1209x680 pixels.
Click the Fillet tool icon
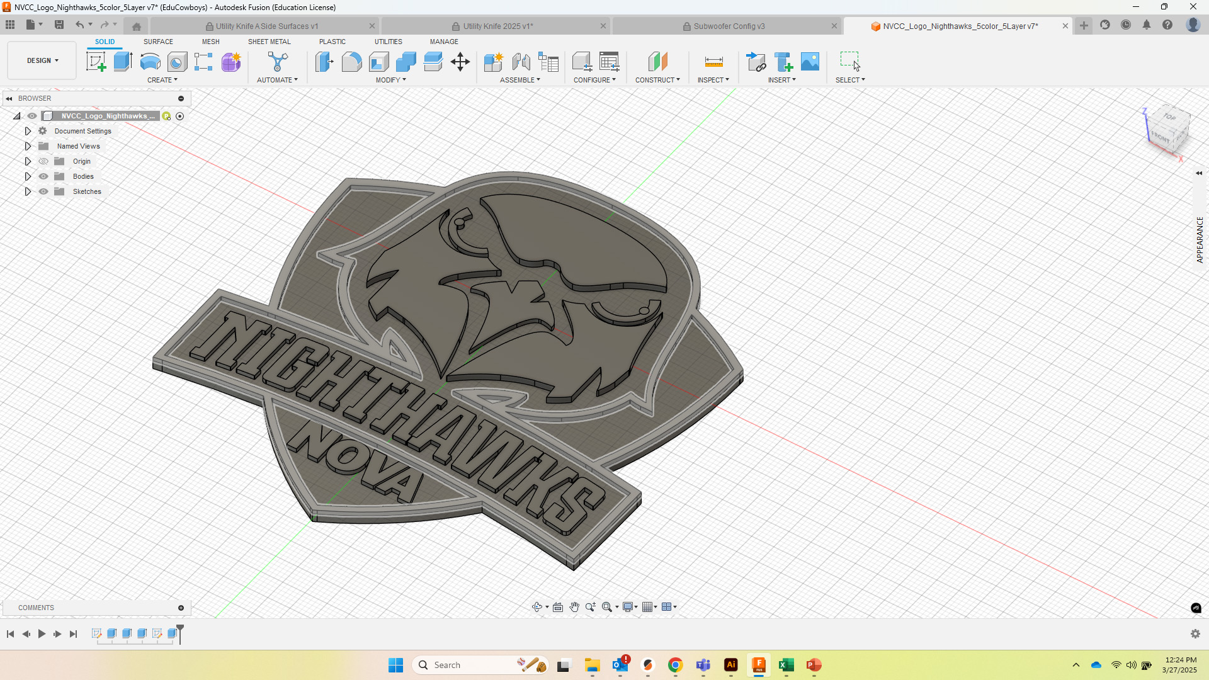click(351, 62)
